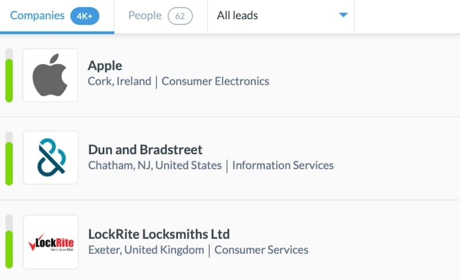The width and height of the screenshot is (460, 280).
Task: Click the blue dropdown arrow for leads
Action: tap(343, 15)
